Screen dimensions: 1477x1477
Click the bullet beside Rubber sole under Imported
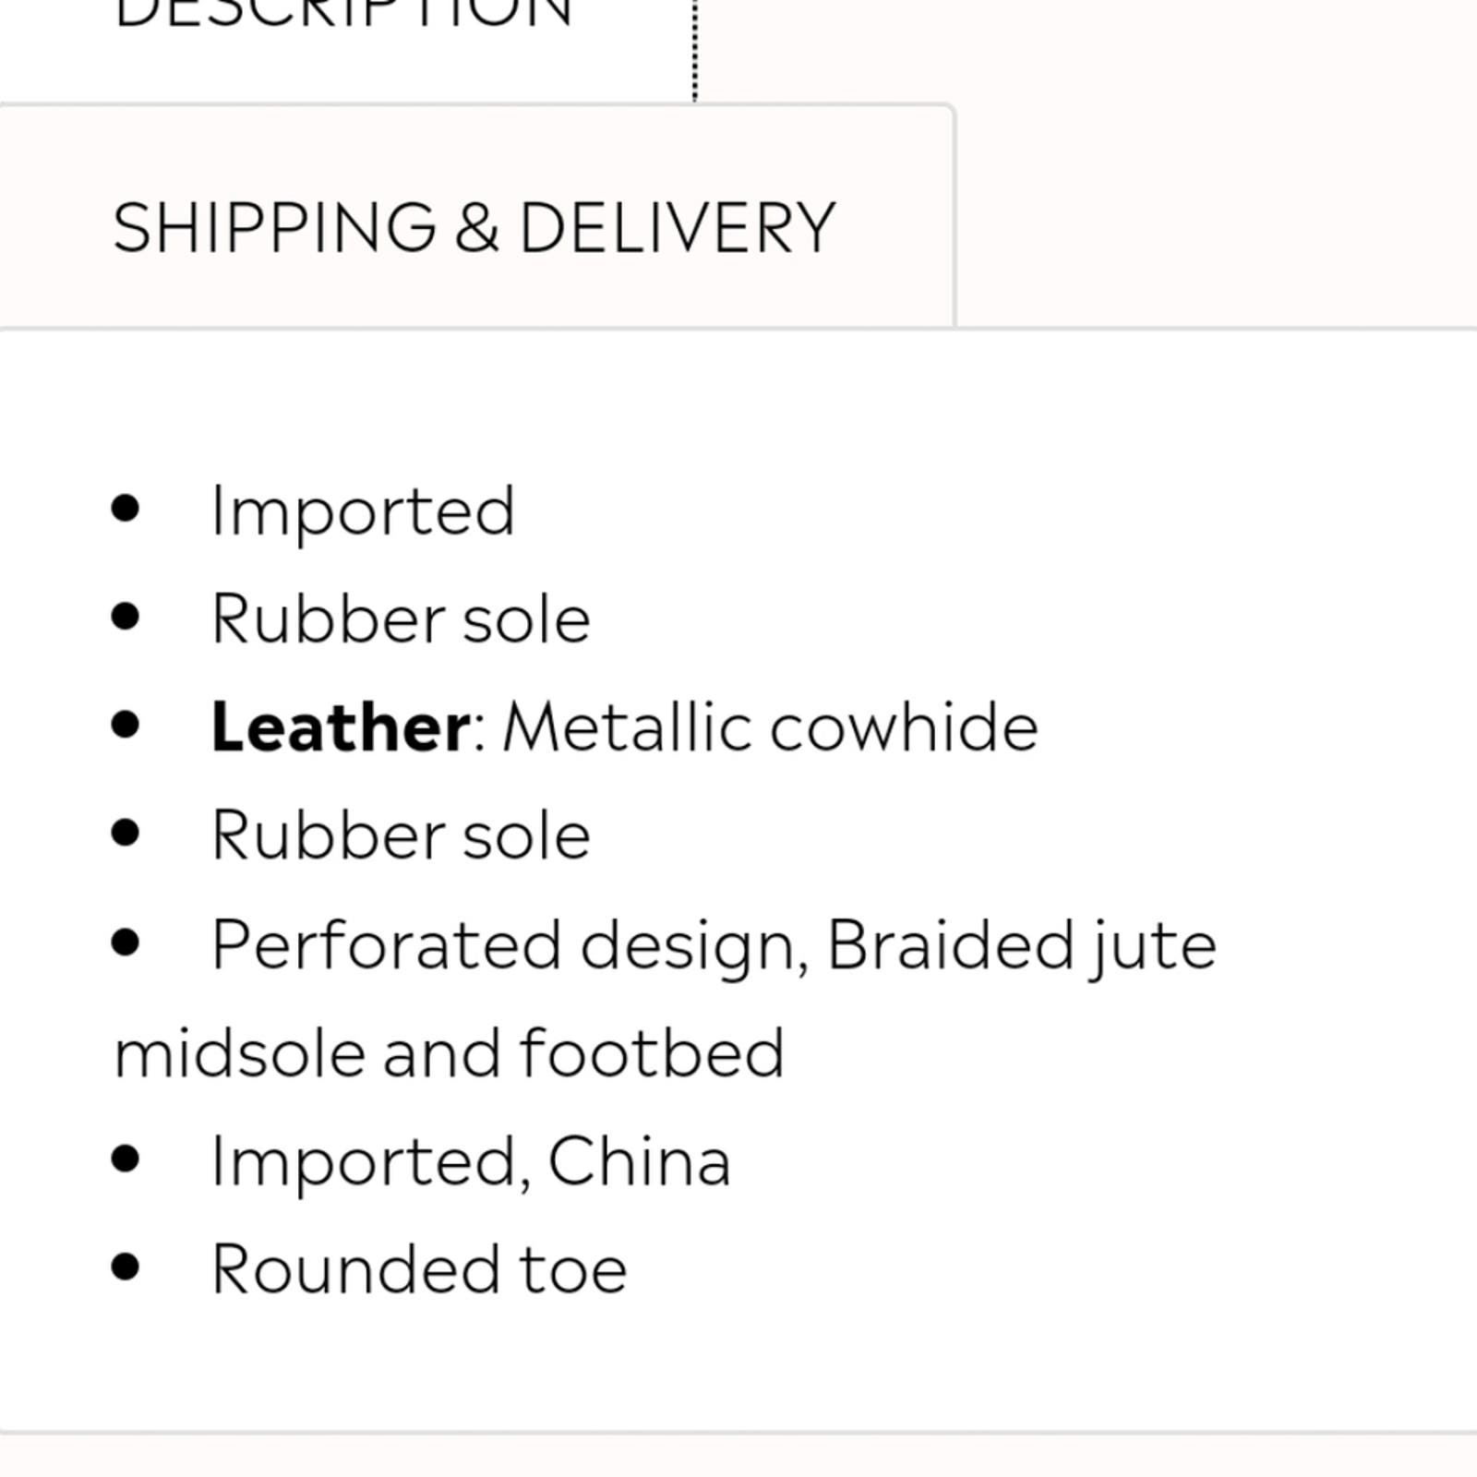click(x=125, y=616)
